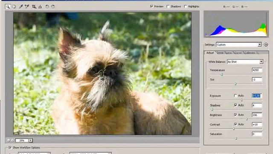Open the zoom level dropdown arrow
The image size is (273, 154).
pyautogui.click(x=30, y=140)
